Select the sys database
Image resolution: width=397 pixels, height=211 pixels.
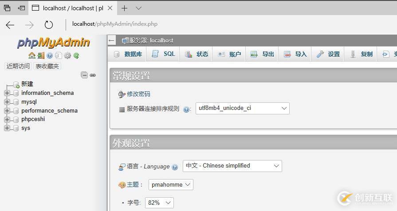coord(26,128)
